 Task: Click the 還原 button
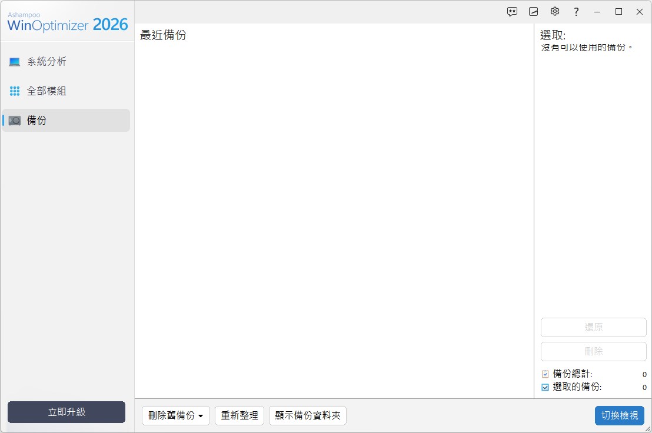coord(593,328)
